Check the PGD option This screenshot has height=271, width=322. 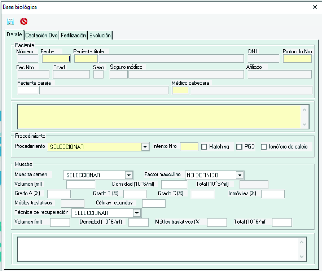[x=240, y=147]
